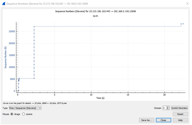Click the Sequence Number (B) axis label
192x125 pixels.
(x=5, y=57)
